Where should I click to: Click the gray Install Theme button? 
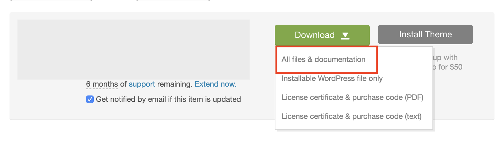pos(425,34)
